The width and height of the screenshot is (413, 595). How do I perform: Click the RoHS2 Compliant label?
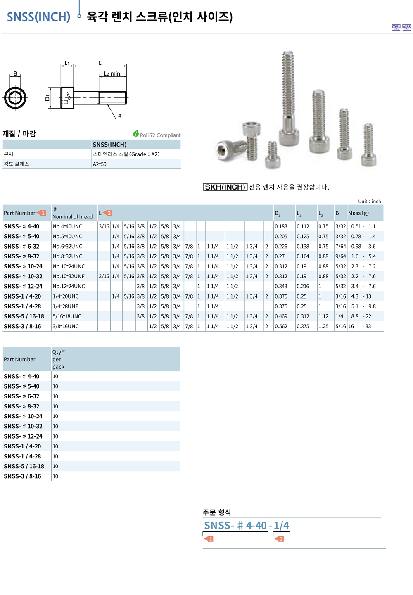pos(160,135)
